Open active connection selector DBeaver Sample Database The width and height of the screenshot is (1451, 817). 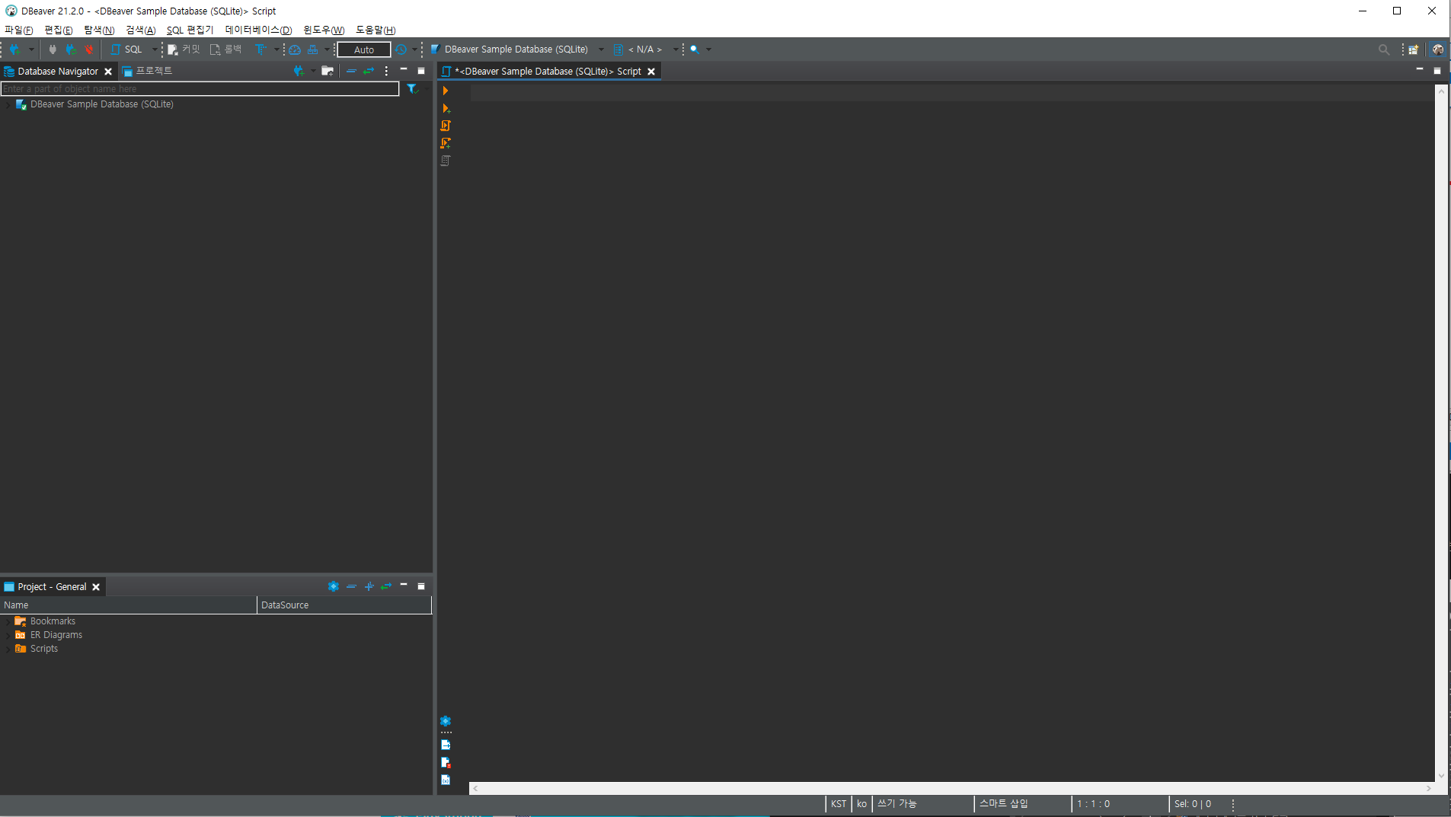[x=516, y=49]
